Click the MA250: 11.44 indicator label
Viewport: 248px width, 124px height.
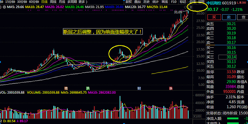coord(157,7)
